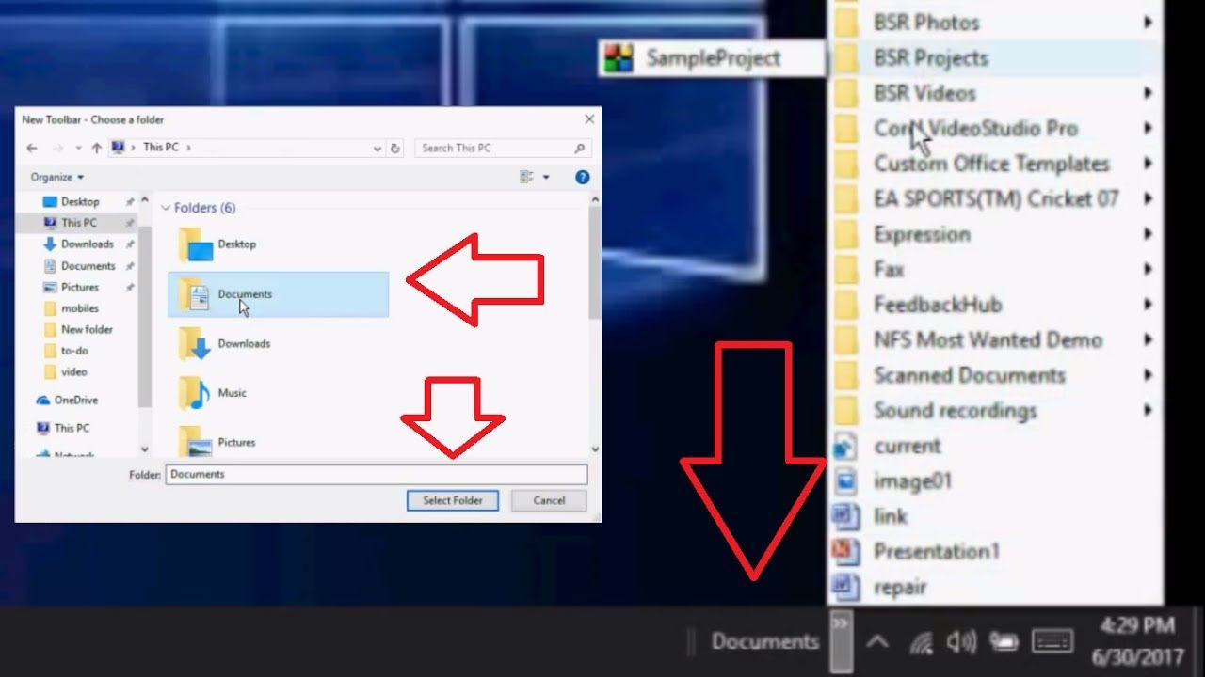Select the Desktop folder icon in Folders list
Viewport: 1205px width, 677px height.
pyautogui.click(x=197, y=244)
